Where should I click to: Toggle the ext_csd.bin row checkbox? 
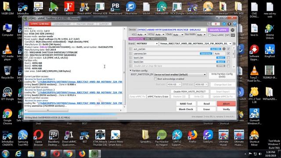coord(228,49)
